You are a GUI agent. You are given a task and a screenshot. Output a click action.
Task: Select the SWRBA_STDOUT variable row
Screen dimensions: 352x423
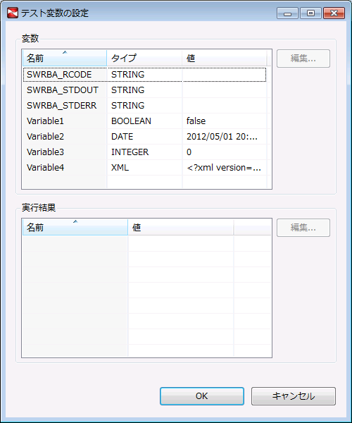point(144,90)
